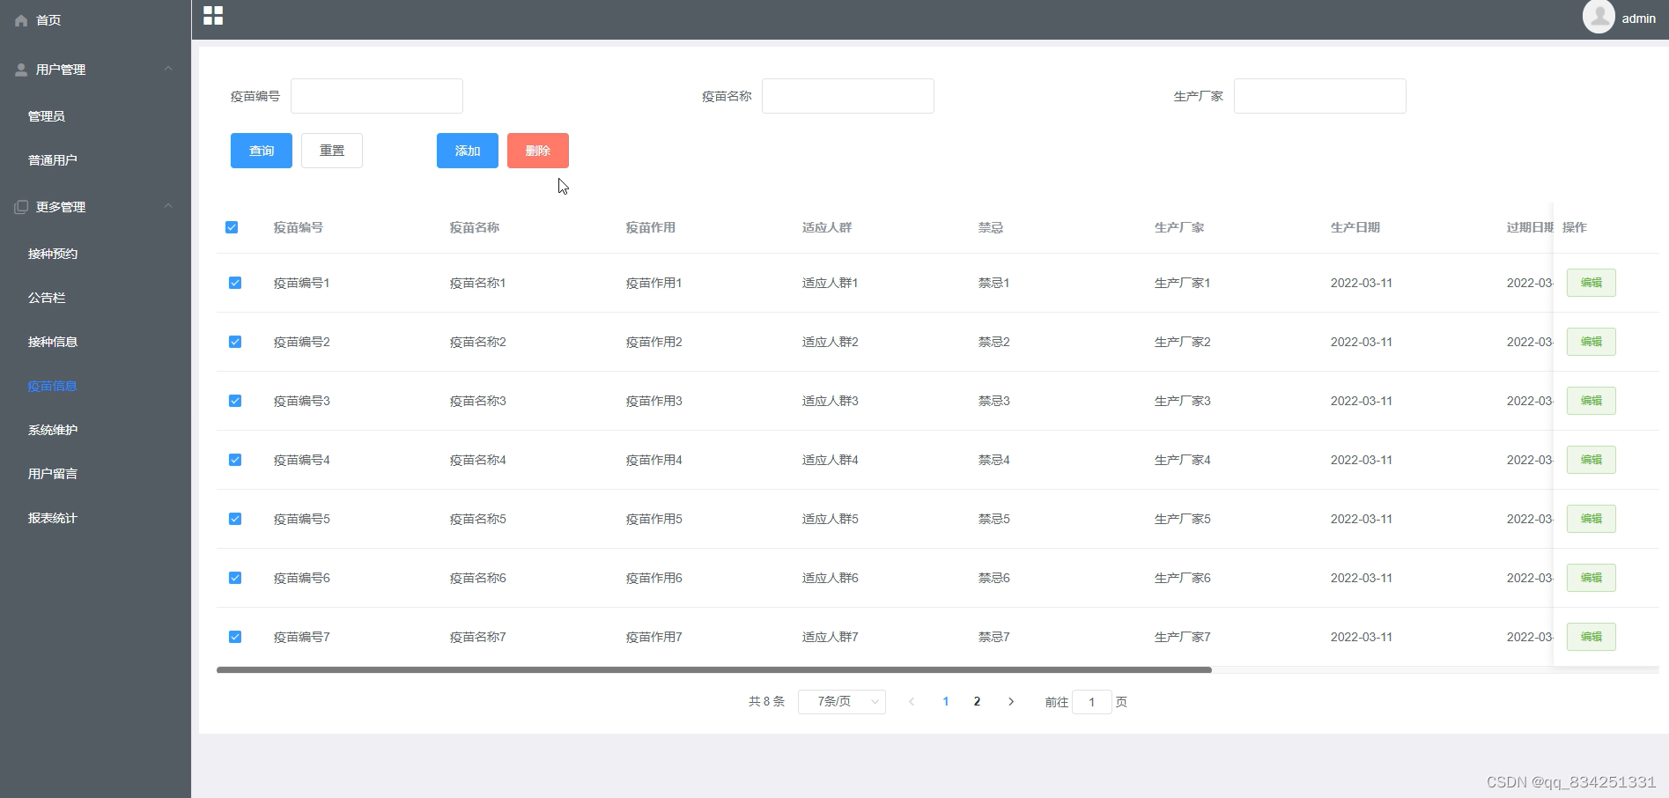1669x798 pixels.
Task: Click the 前往 page number input
Action: click(1092, 702)
